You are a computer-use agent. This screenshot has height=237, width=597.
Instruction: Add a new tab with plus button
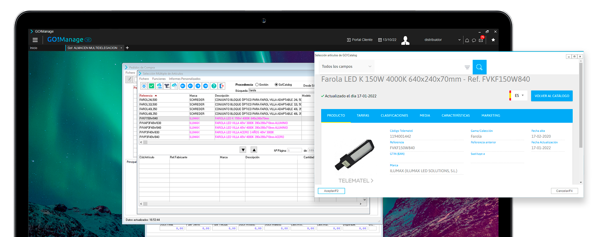(127, 48)
